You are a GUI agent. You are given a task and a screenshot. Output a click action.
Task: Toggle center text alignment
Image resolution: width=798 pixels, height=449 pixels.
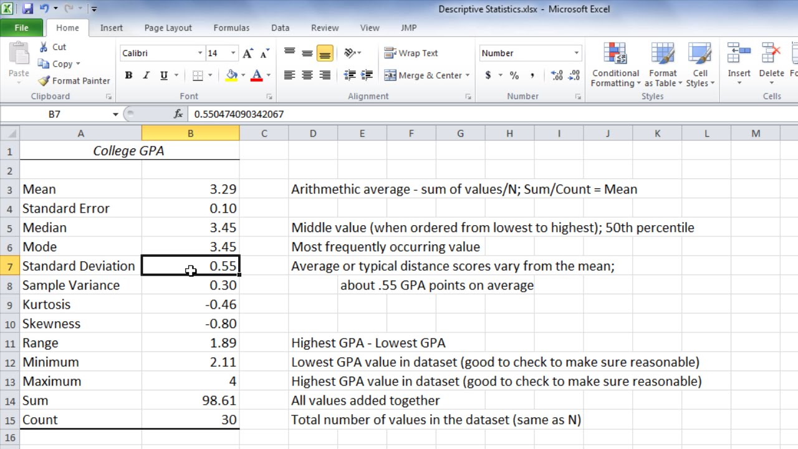point(307,75)
